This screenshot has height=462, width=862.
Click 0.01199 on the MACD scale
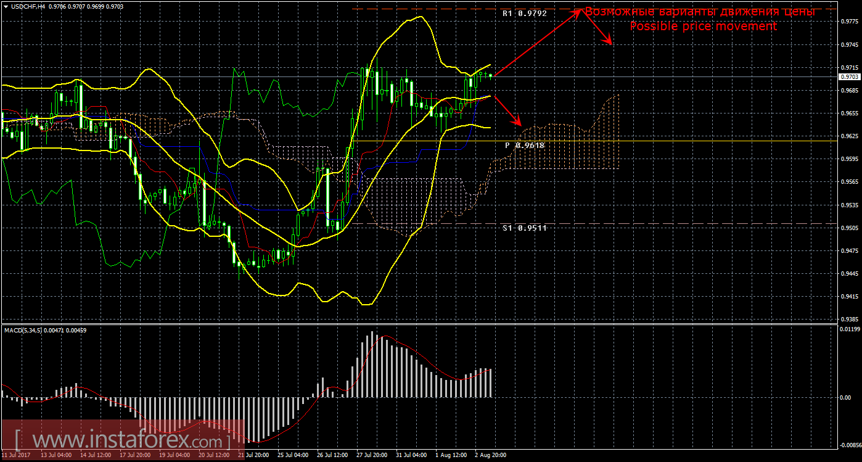(x=851, y=329)
